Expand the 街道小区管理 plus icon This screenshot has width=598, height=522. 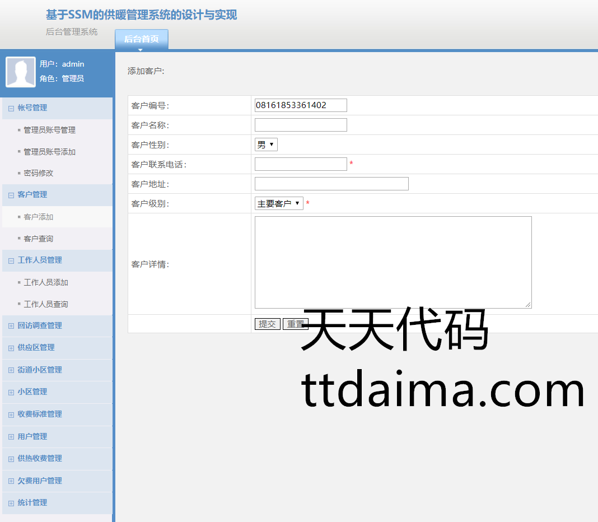pos(11,370)
